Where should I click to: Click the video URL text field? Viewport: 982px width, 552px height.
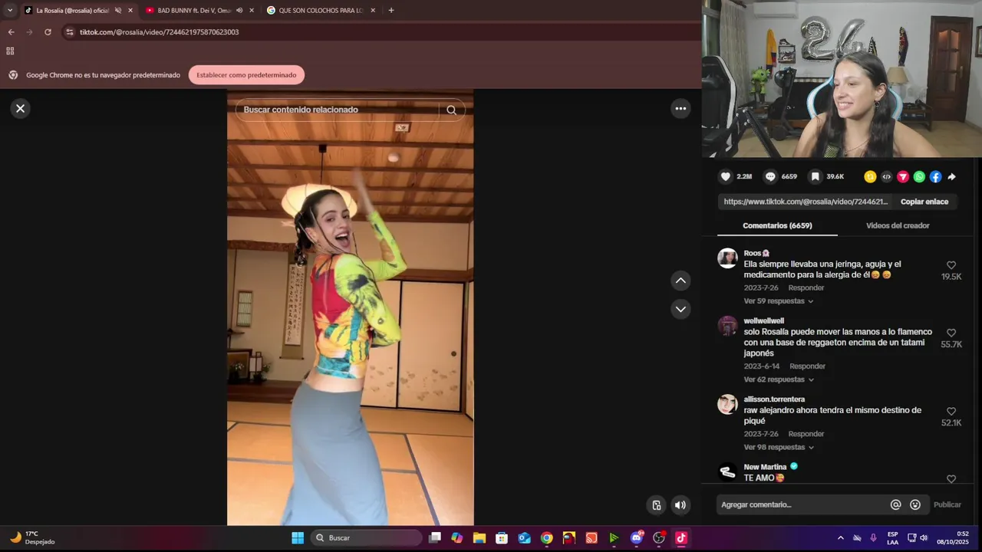(x=806, y=202)
